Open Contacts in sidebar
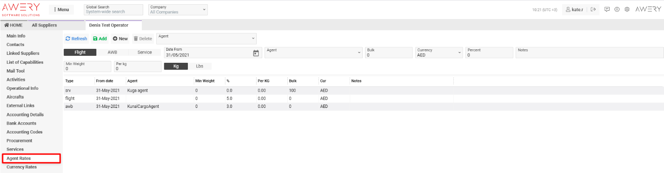The width and height of the screenshot is (664, 173). [x=15, y=45]
